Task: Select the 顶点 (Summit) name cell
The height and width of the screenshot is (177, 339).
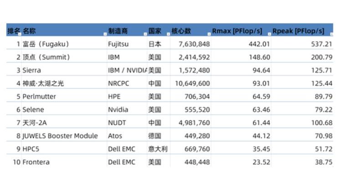Action: click(64, 57)
